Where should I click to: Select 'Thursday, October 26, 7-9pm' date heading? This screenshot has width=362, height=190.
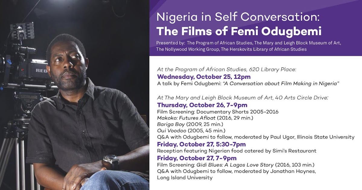pyautogui.click(x=202, y=105)
